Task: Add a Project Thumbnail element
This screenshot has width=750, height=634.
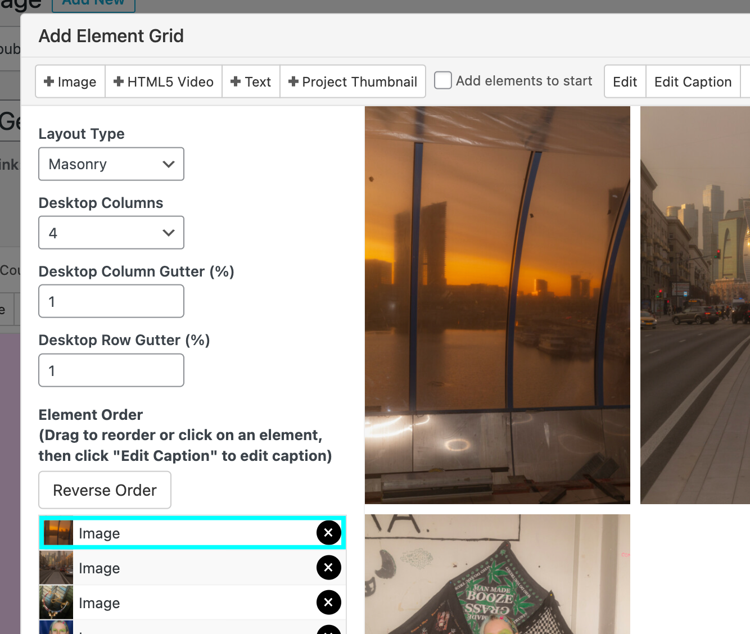Action: pyautogui.click(x=353, y=82)
